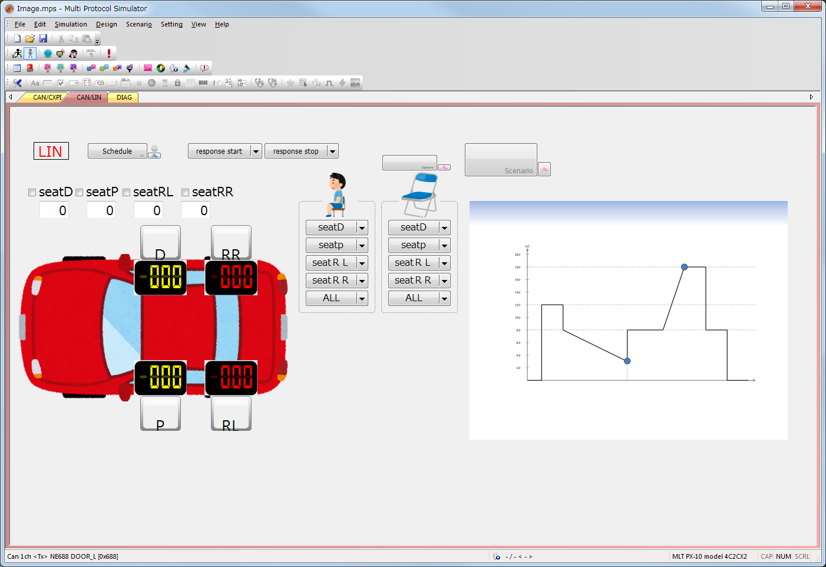
Task: Open the Simulation menu
Action: [71, 24]
